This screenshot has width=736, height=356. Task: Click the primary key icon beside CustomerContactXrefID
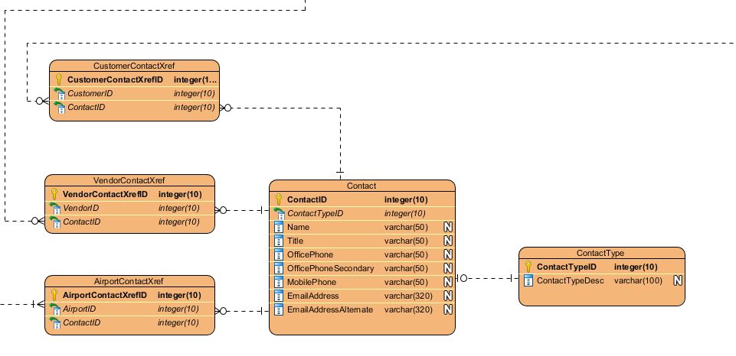(59, 79)
